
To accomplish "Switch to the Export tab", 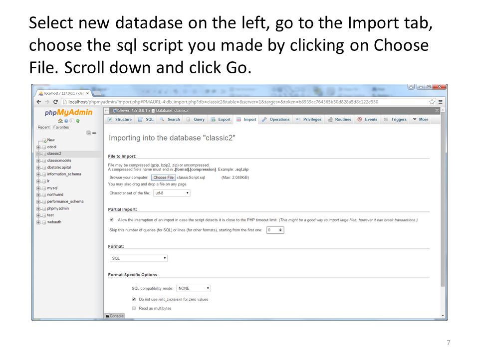I will (221, 119).
